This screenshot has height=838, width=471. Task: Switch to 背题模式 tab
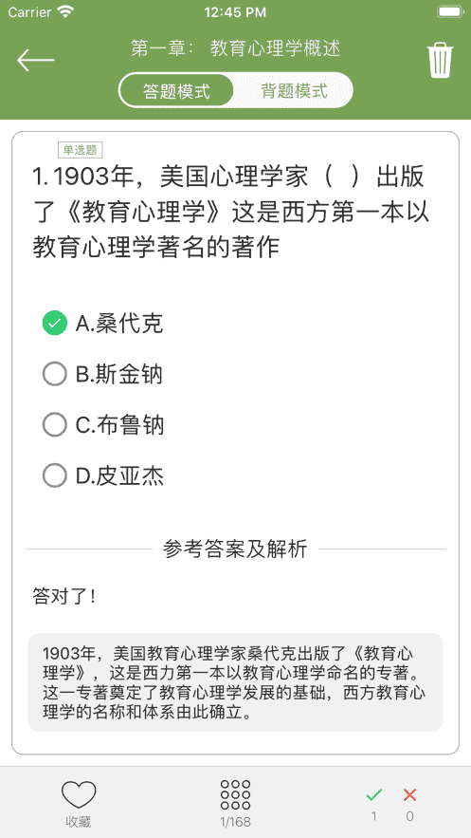(294, 90)
